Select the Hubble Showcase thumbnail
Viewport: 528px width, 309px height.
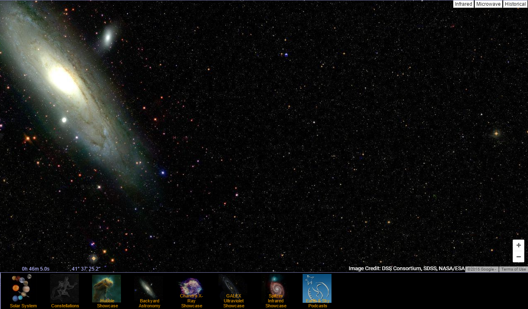(x=107, y=288)
